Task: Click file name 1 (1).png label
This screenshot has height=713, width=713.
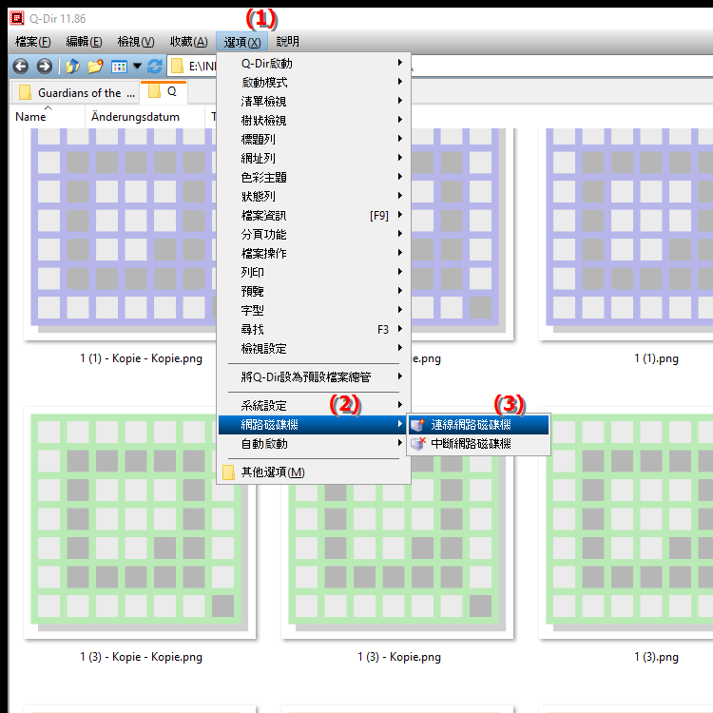Action: click(656, 358)
